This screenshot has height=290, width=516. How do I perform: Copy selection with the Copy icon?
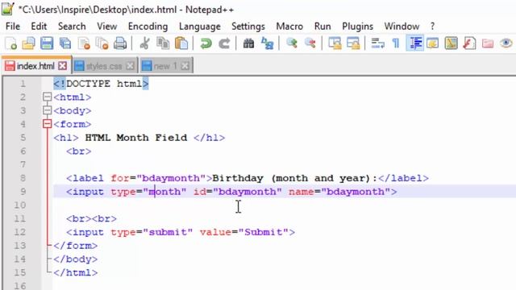(x=163, y=43)
